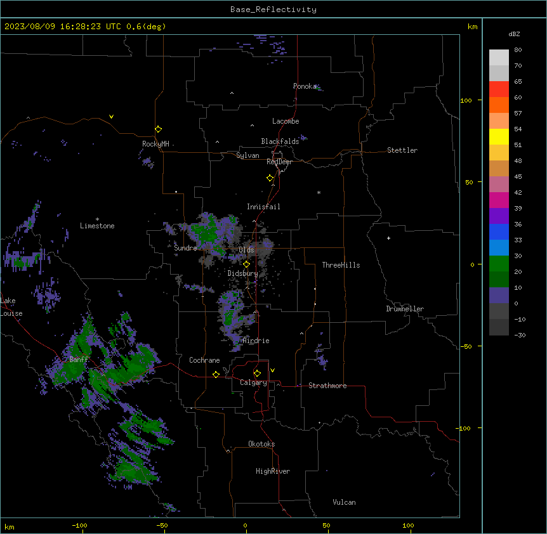Click the 0.6(deg) elevation angle text

point(146,27)
